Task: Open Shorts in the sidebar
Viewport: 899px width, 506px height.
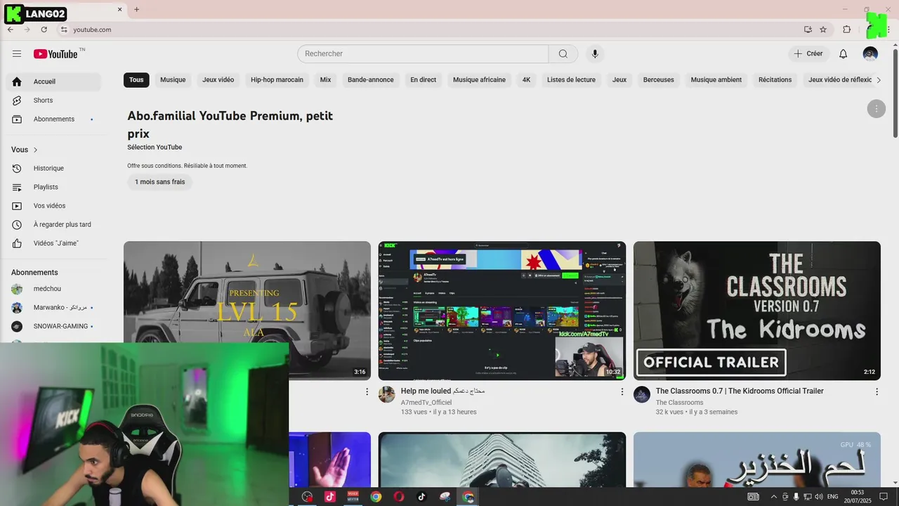Action: pos(53,100)
